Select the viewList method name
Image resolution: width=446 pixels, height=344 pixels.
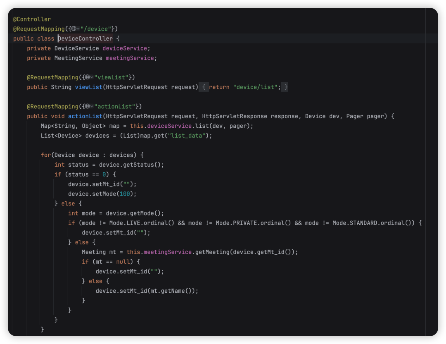coord(88,87)
